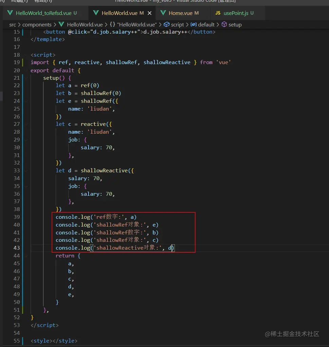This screenshot has width=329, height=347.
Task: Open the script breadcrumb segment
Action: pos(177,24)
